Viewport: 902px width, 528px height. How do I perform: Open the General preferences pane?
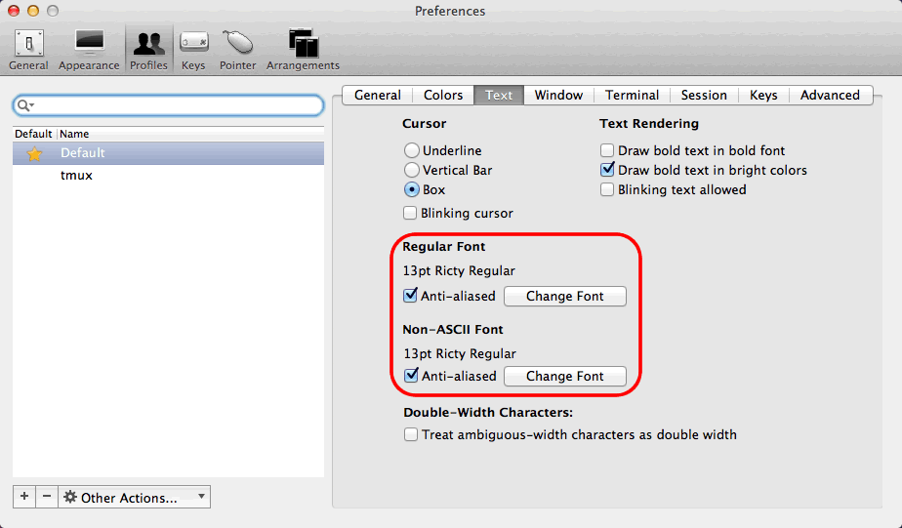pyautogui.click(x=28, y=49)
